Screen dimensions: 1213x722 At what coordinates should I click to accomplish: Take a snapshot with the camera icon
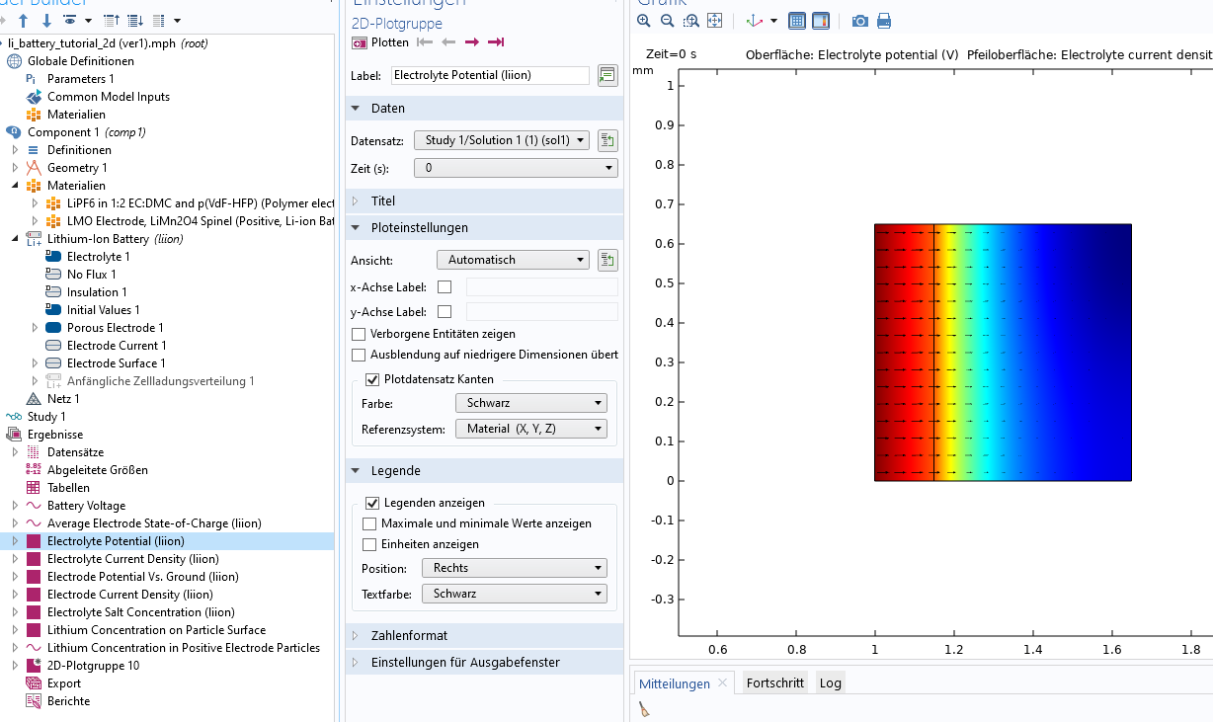pos(860,21)
